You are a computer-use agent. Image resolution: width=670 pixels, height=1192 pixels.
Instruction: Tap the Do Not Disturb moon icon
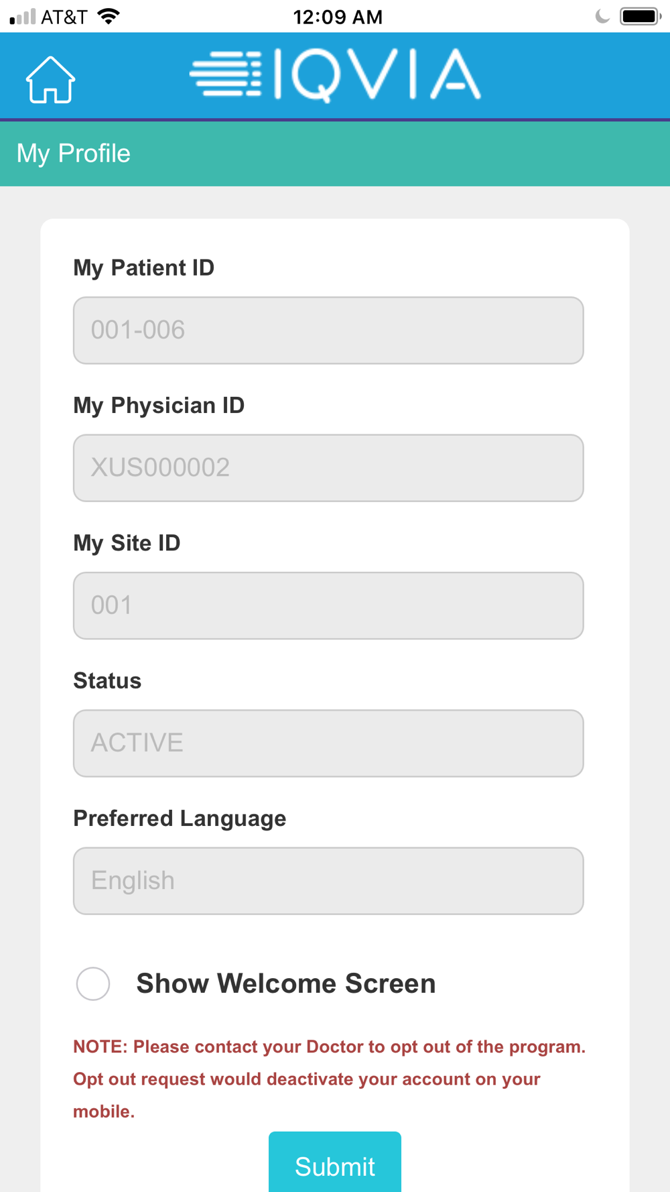click(x=602, y=16)
